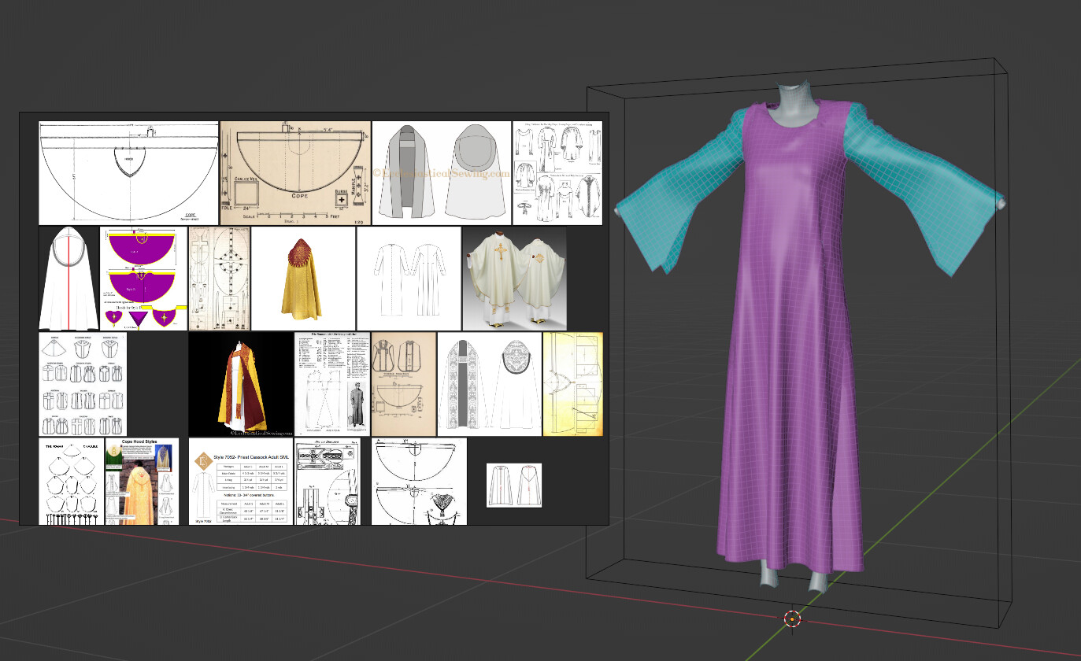Select the cassock pattern page with priest photo
1081x661 pixels.
coord(331,384)
